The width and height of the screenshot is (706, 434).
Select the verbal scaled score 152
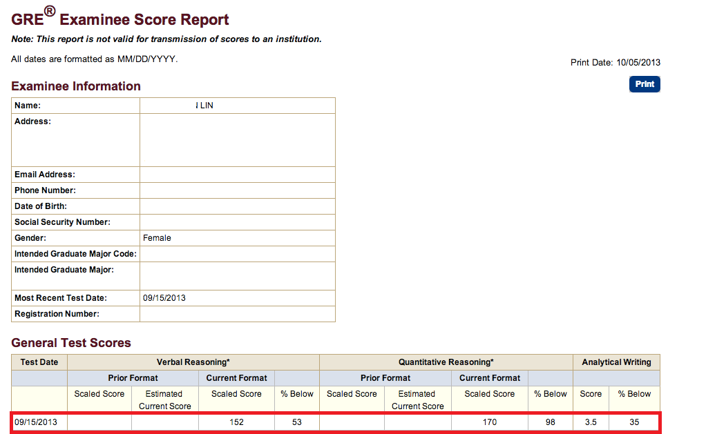point(236,422)
